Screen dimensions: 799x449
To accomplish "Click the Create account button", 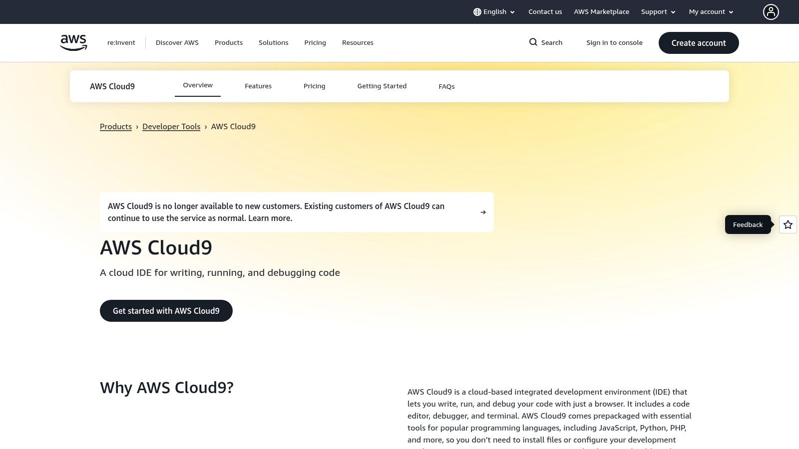I will click(699, 43).
